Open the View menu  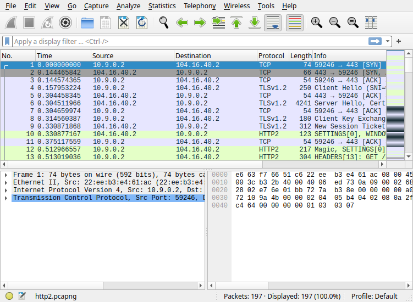point(52,6)
